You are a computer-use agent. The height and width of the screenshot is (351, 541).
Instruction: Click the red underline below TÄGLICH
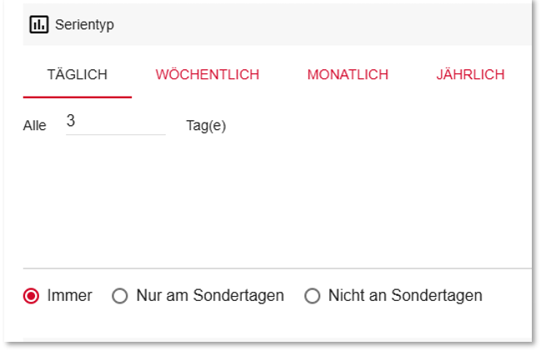point(77,98)
